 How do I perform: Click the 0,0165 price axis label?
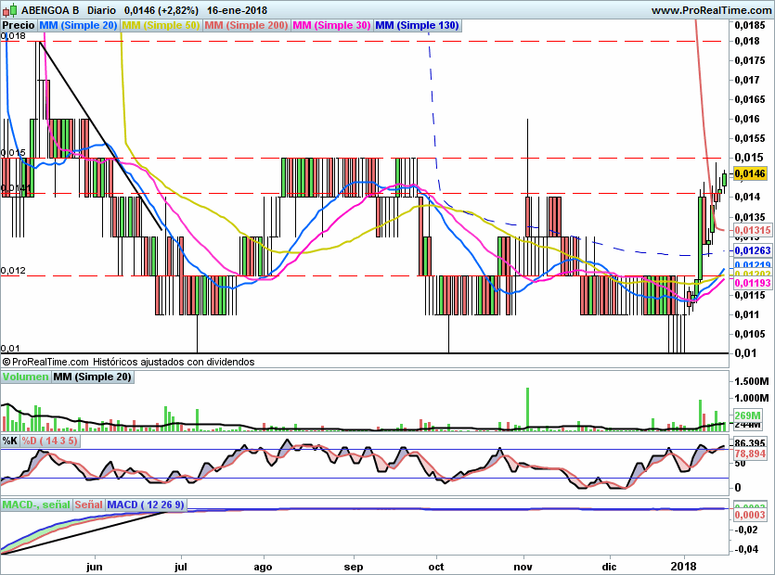coord(750,99)
